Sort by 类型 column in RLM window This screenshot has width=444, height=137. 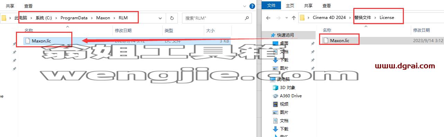(169, 31)
